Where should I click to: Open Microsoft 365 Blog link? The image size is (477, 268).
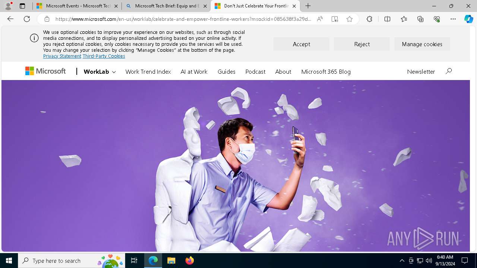(x=326, y=71)
